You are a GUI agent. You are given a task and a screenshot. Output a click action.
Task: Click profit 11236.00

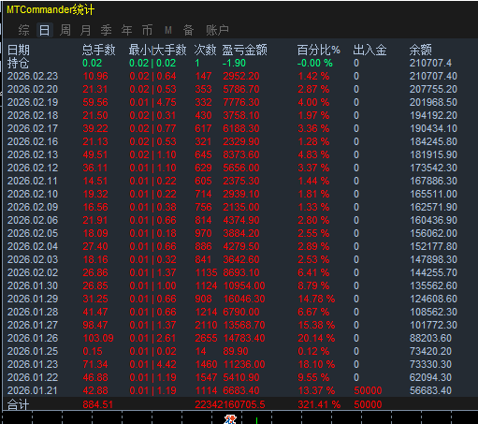pos(244,364)
